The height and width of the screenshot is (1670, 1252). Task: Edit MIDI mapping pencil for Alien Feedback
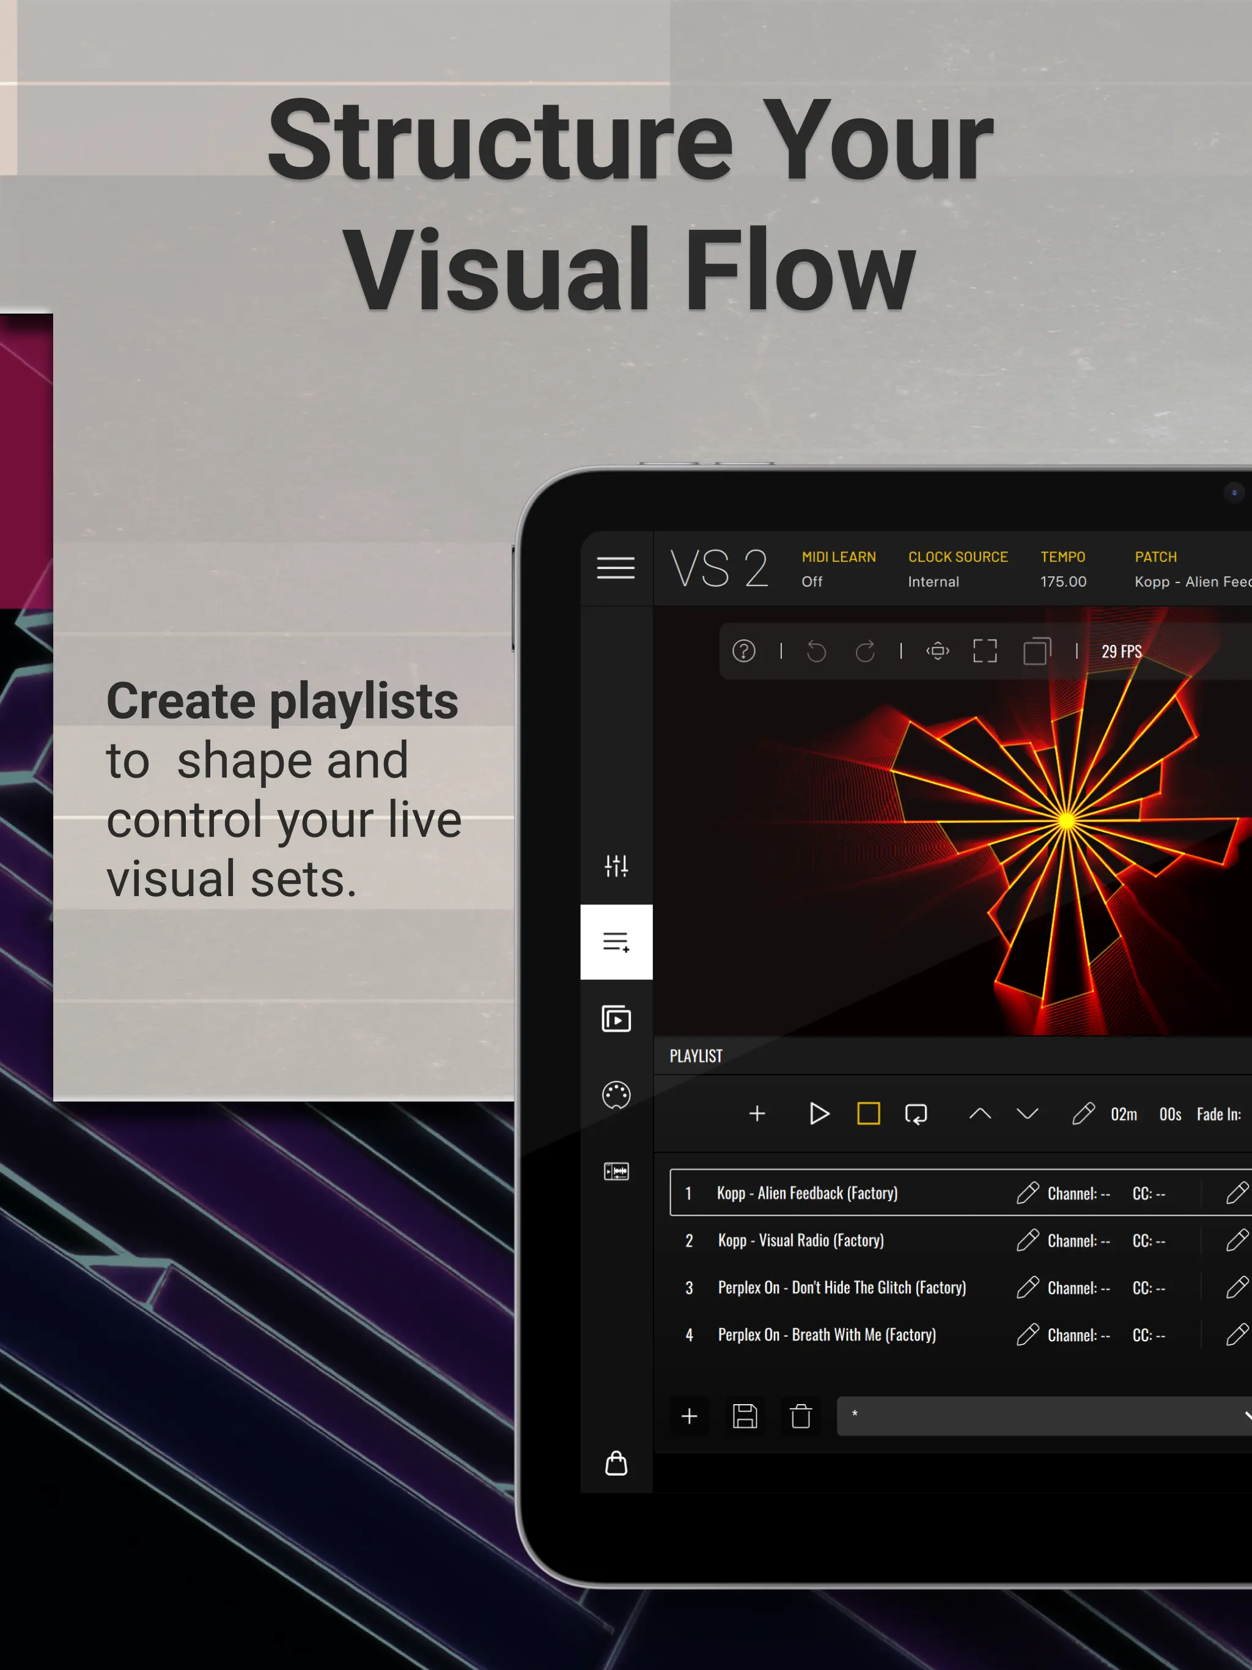click(1028, 1193)
